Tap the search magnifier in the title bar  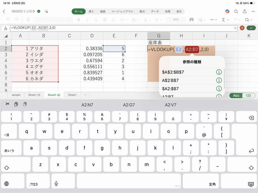[236, 11]
